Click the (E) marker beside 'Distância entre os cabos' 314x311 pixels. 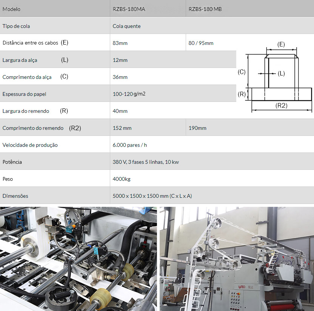65,43
